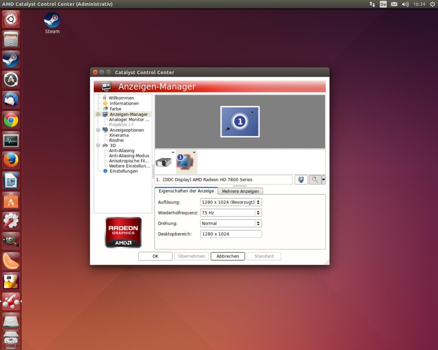Image resolution: width=438 pixels, height=350 pixels.
Task: Open the Auflösung resolution dropdown
Action: pyautogui.click(x=231, y=202)
